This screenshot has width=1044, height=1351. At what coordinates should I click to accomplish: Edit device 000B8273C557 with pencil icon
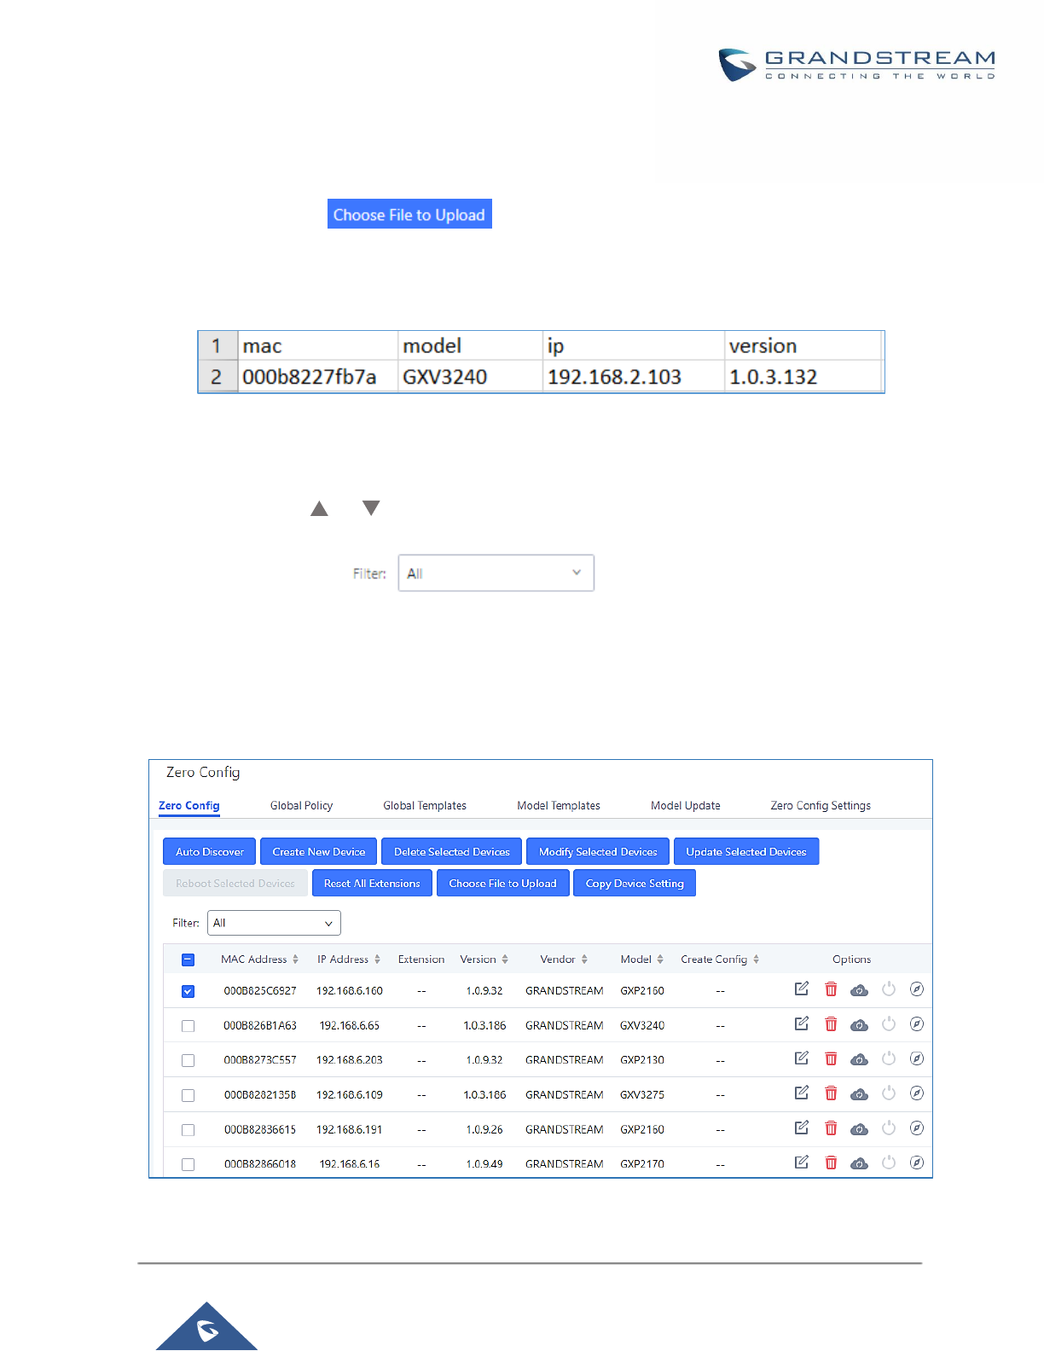pyautogui.click(x=802, y=1058)
